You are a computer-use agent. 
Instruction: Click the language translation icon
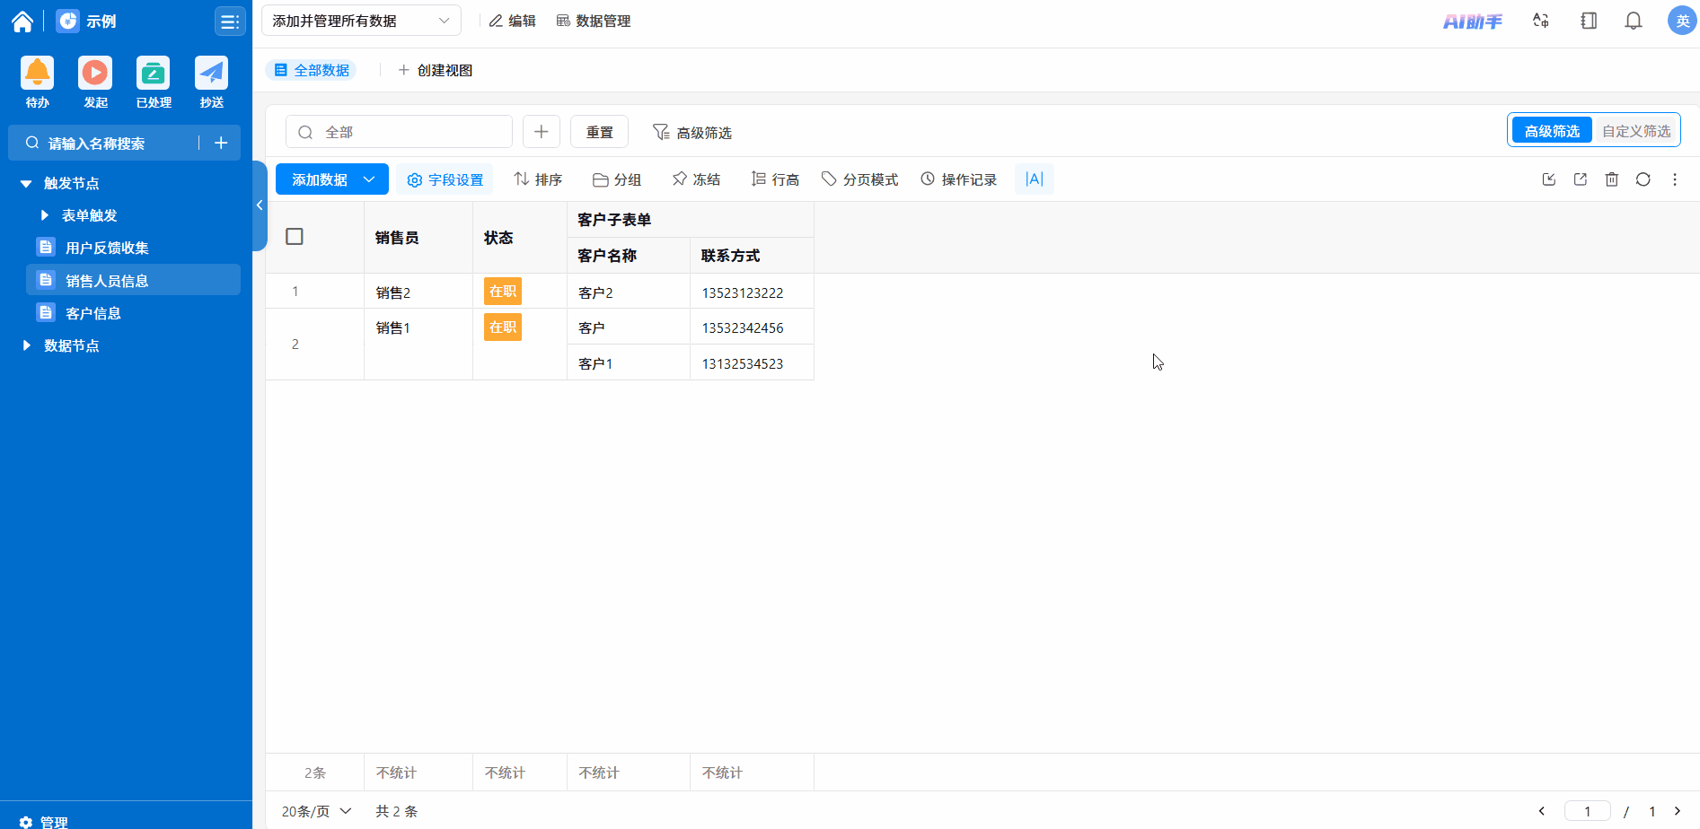pos(1541,21)
